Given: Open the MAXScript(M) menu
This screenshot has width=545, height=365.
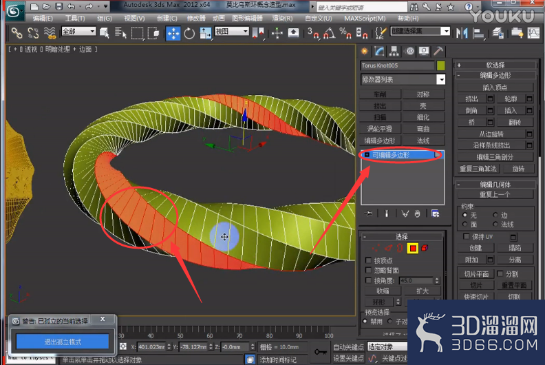Looking at the screenshot, I should (x=365, y=19).
